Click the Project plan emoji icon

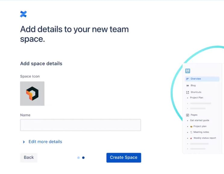191,126
